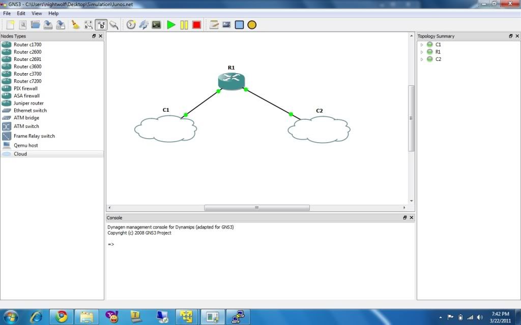Open the View menu
The width and height of the screenshot is (521, 325).
pos(37,13)
